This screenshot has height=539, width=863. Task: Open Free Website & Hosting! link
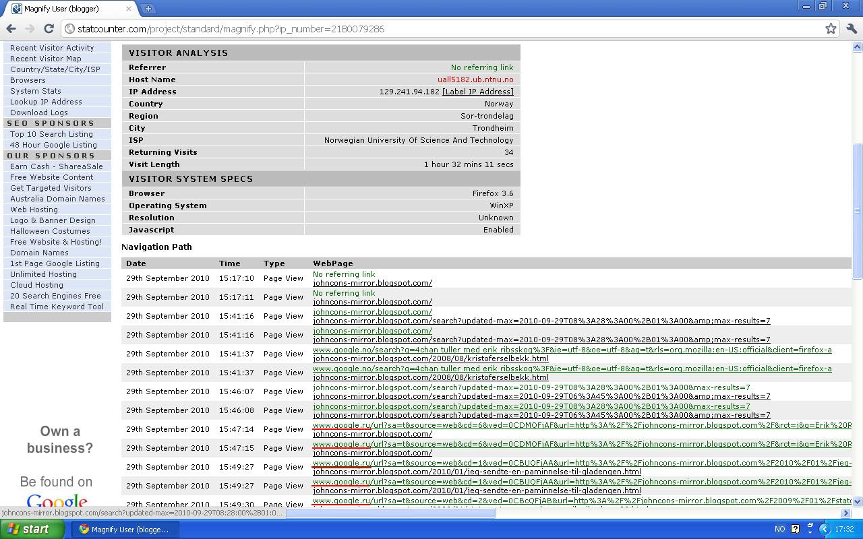click(56, 242)
